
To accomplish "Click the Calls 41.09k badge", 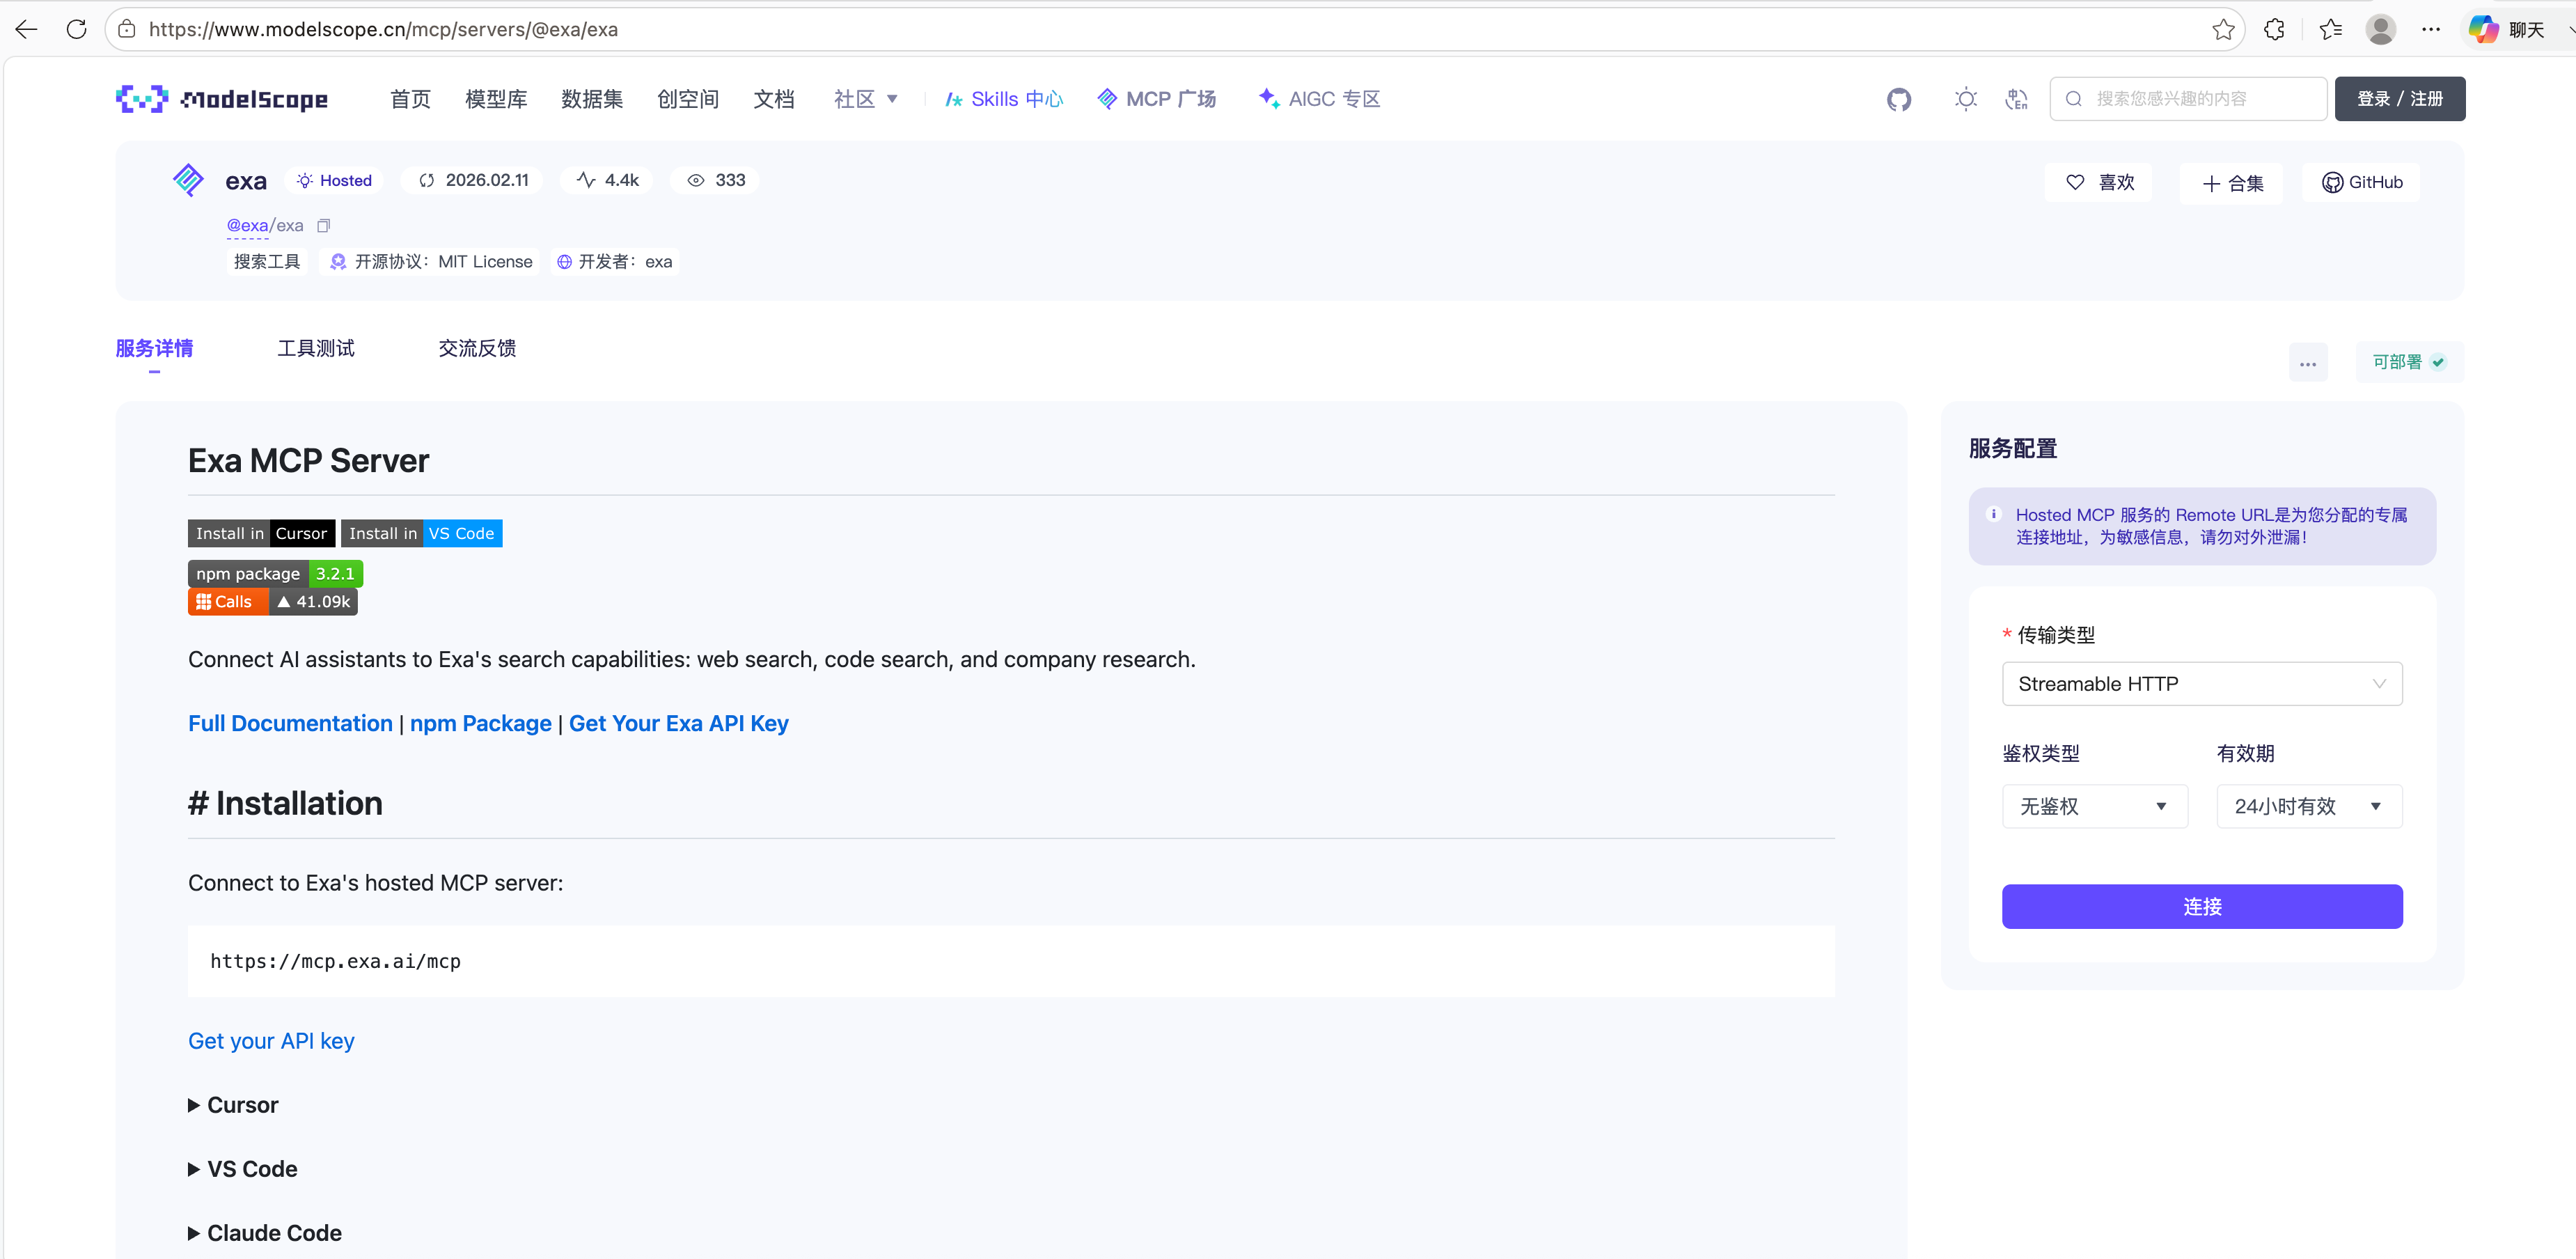I will point(273,601).
